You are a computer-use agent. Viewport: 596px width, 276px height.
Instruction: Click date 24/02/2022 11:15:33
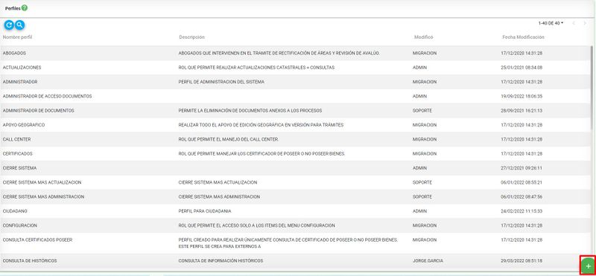click(x=521, y=211)
